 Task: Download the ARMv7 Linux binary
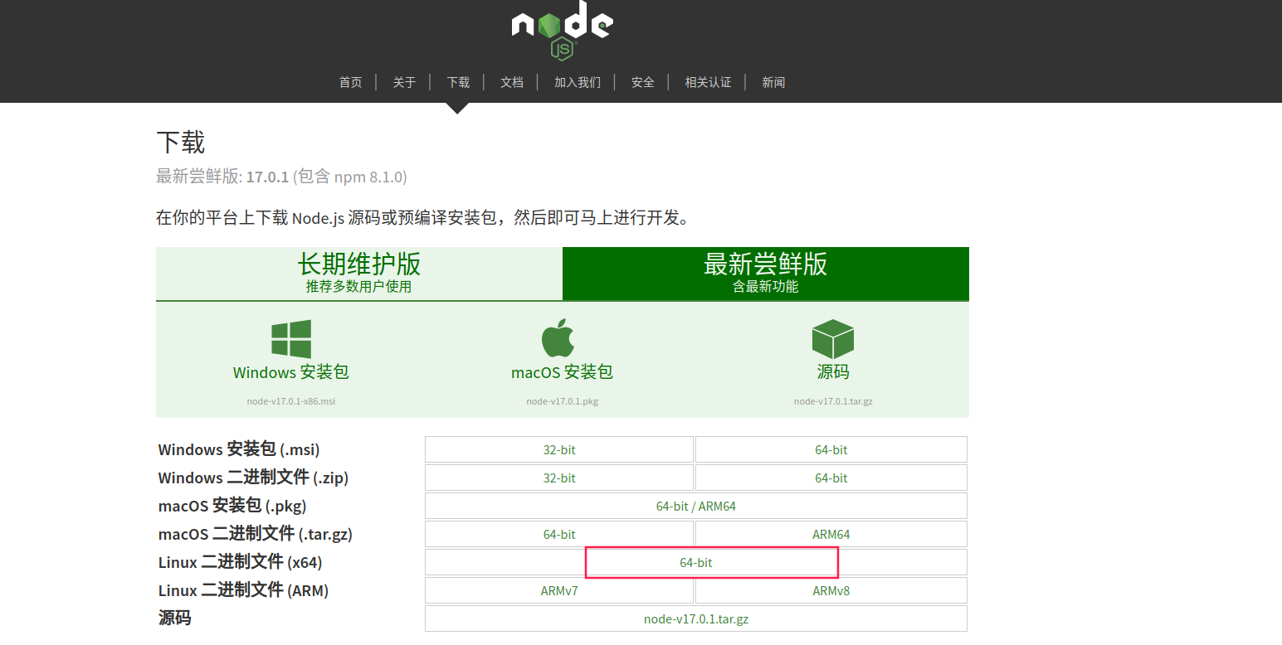(558, 590)
